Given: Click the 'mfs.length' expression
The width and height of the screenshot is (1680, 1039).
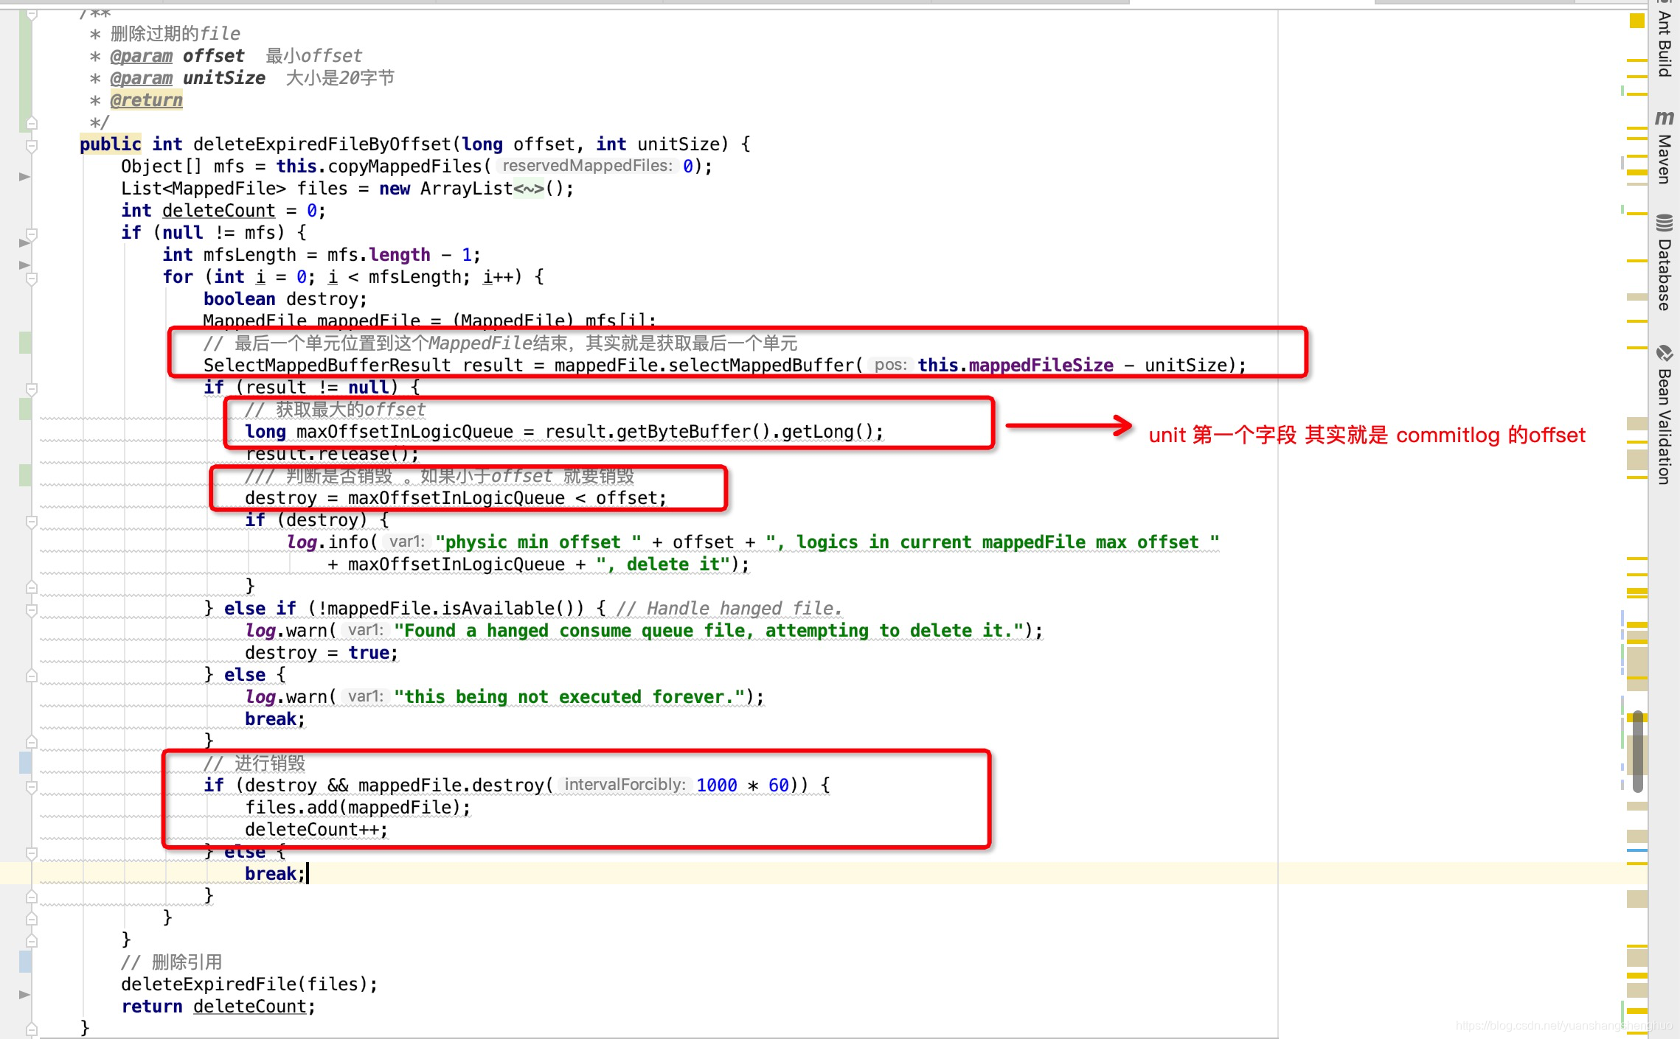Looking at the screenshot, I should click(379, 255).
